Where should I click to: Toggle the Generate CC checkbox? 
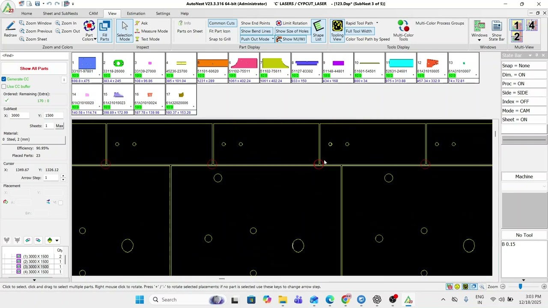pos(4,79)
